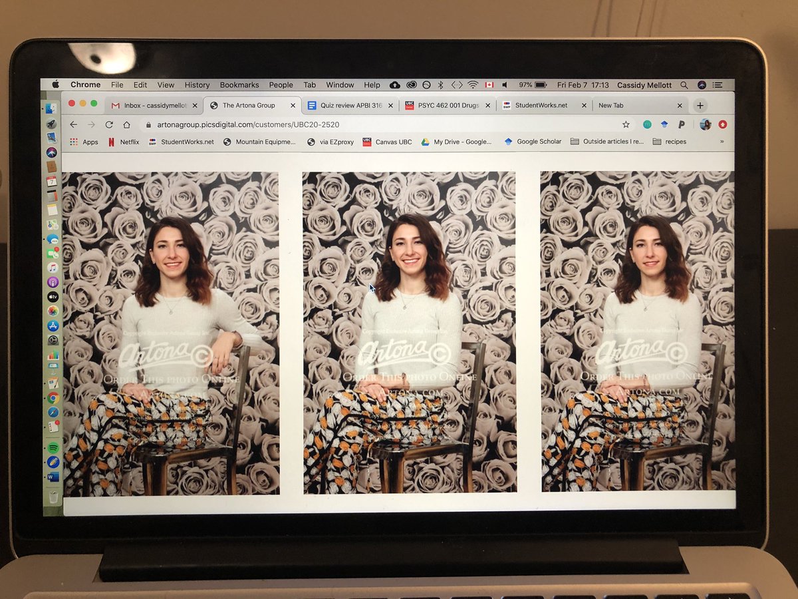Open Calendar in the dock
Viewport: 798px width, 599px height.
[x=52, y=181]
